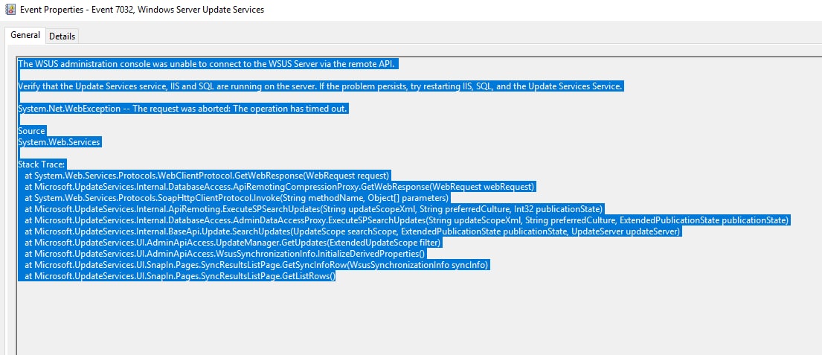Click the ApiRemotingCompressionProxy.GetWebResponse stack line

(x=280, y=187)
